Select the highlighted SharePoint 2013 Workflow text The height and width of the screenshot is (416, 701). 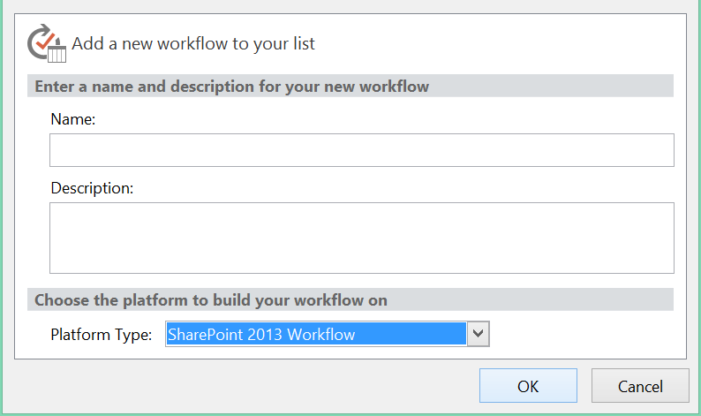pos(261,334)
